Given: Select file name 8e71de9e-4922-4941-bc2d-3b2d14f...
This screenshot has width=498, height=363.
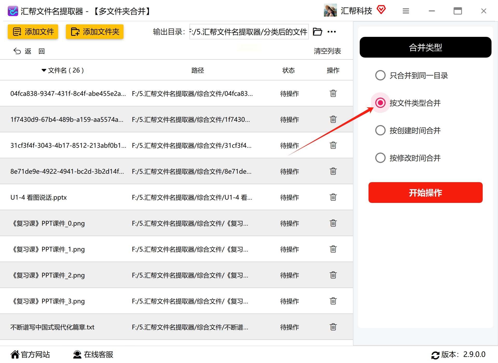Looking at the screenshot, I should pyautogui.click(x=67, y=172).
